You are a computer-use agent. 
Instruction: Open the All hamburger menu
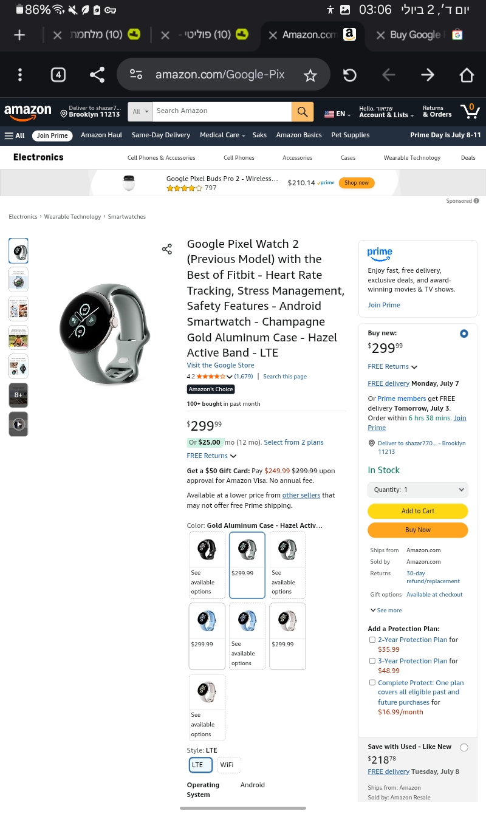(15, 135)
